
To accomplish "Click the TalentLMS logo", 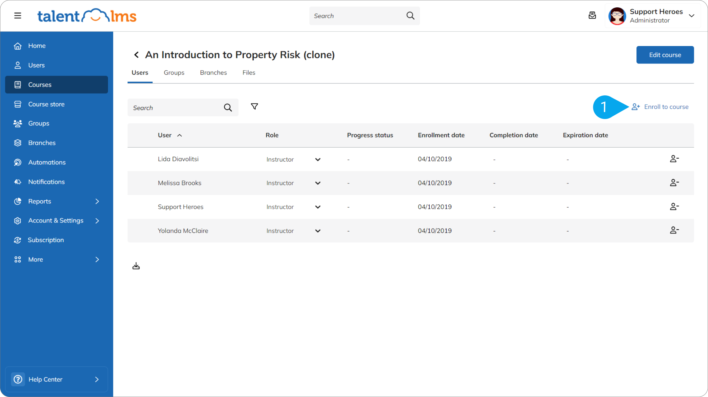I will 87,16.
